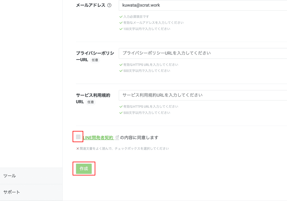This screenshot has width=287, height=201.
Task: Click the X icon before 関連文書をよく読んで
Action: [x=77, y=149]
